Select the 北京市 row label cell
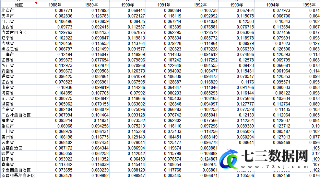This screenshot has height=178, width=320. pos(18,11)
